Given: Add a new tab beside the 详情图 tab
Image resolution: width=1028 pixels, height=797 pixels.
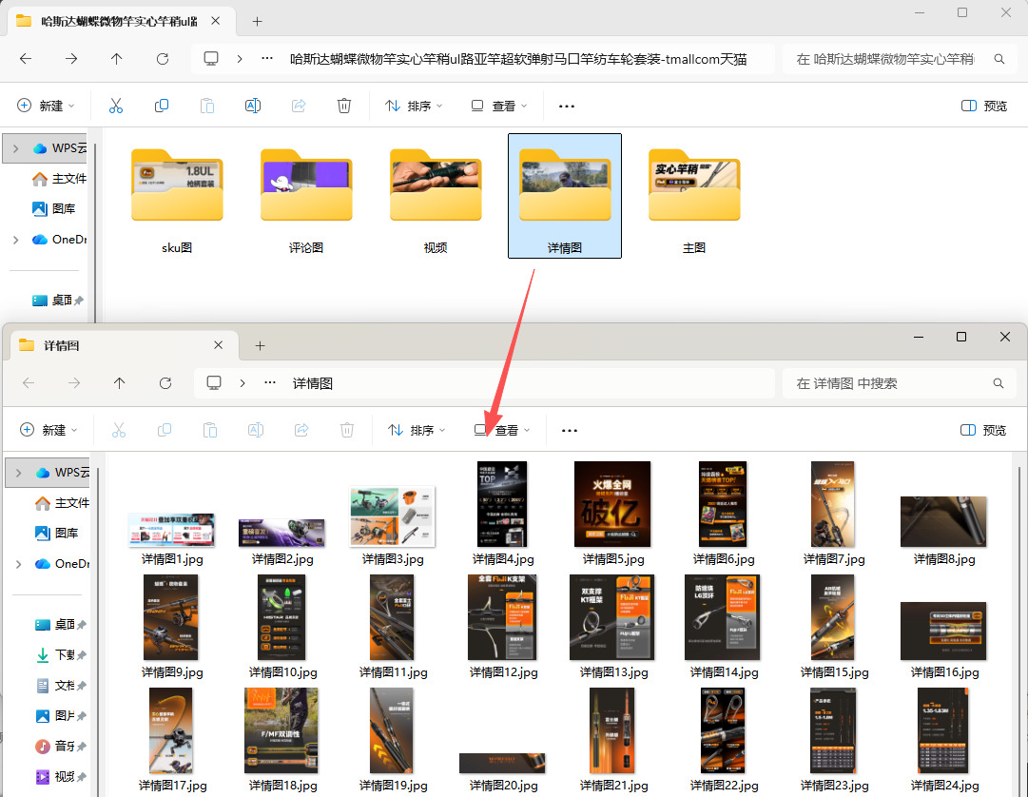Looking at the screenshot, I should (x=260, y=345).
